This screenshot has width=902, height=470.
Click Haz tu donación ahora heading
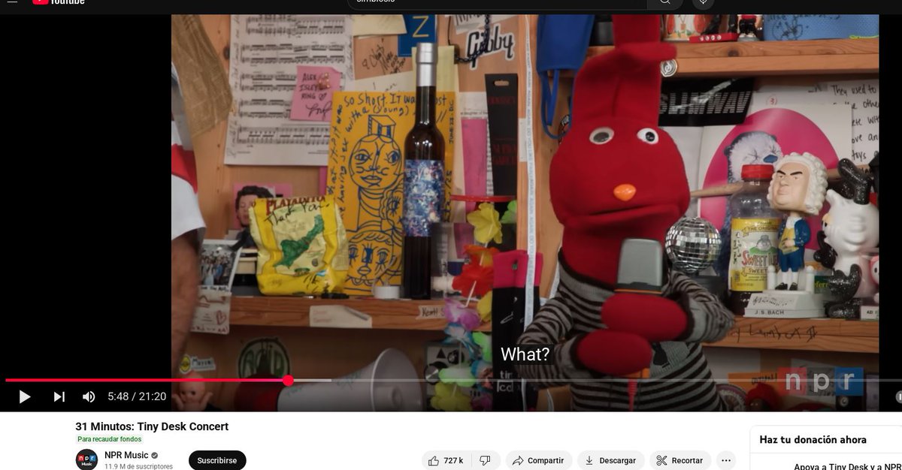tap(813, 440)
